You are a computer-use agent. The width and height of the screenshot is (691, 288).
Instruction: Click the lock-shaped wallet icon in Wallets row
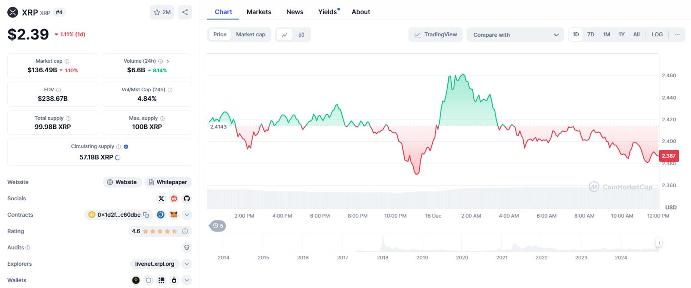coord(174,280)
